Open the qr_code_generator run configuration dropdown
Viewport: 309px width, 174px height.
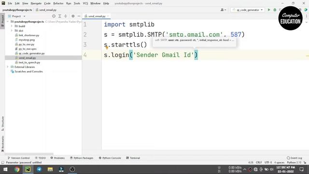point(248,10)
